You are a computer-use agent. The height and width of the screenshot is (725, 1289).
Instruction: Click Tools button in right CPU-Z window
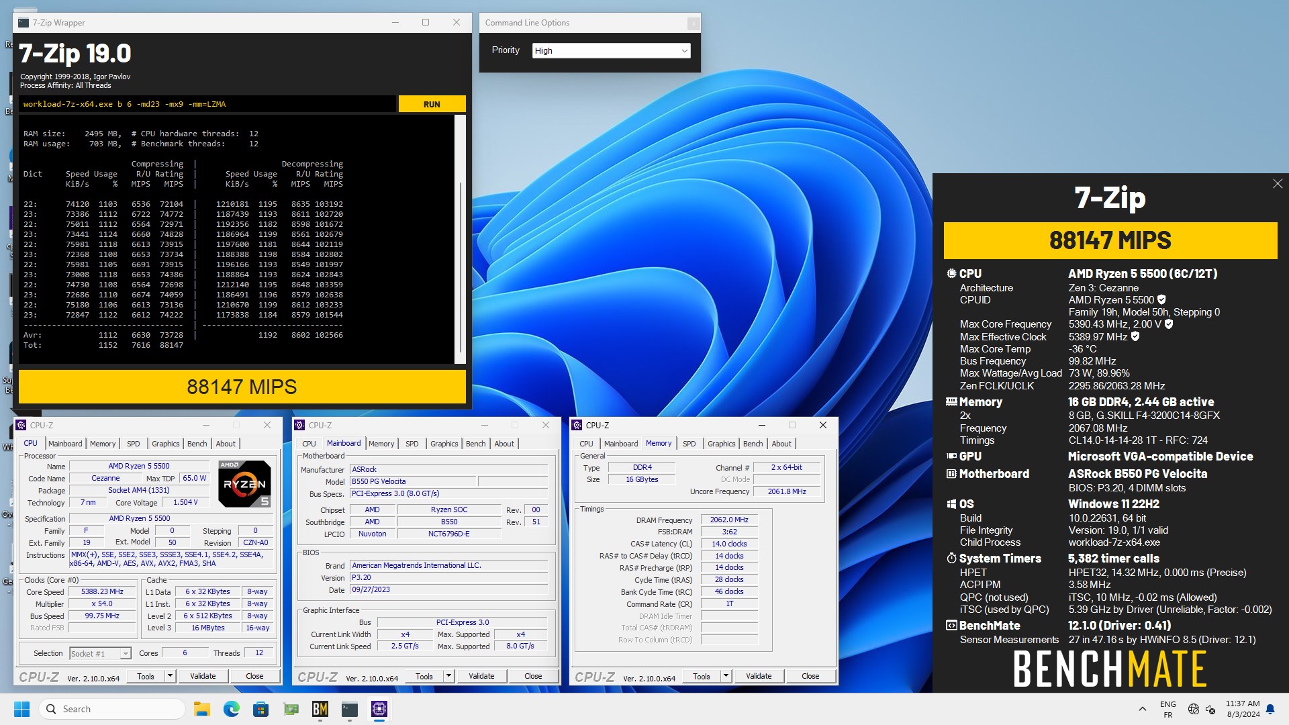702,676
